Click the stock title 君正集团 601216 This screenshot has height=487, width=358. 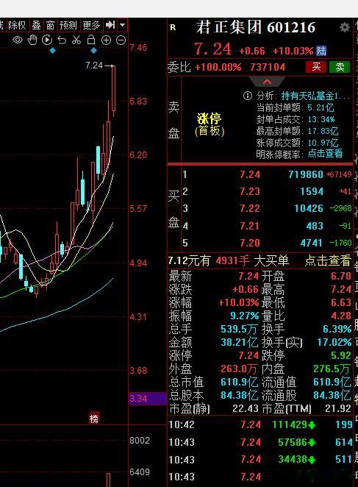coord(256,27)
